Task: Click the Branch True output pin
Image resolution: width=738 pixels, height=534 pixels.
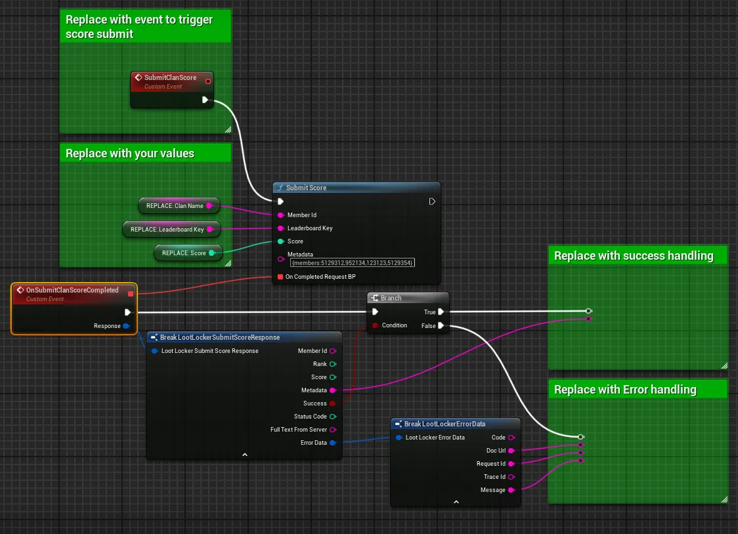Action: (x=441, y=312)
